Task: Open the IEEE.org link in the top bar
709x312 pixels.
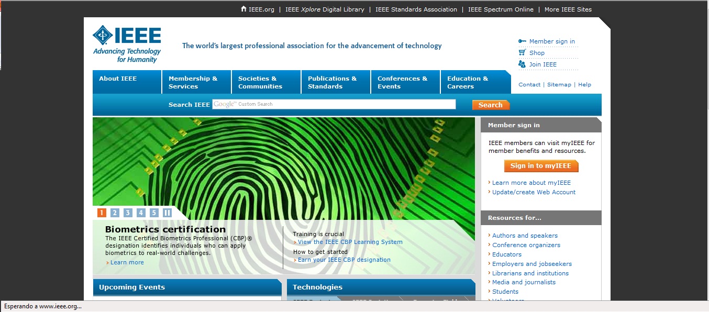Action: click(x=261, y=9)
